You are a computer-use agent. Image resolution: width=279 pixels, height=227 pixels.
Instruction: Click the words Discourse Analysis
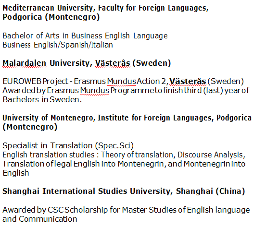click(210, 155)
